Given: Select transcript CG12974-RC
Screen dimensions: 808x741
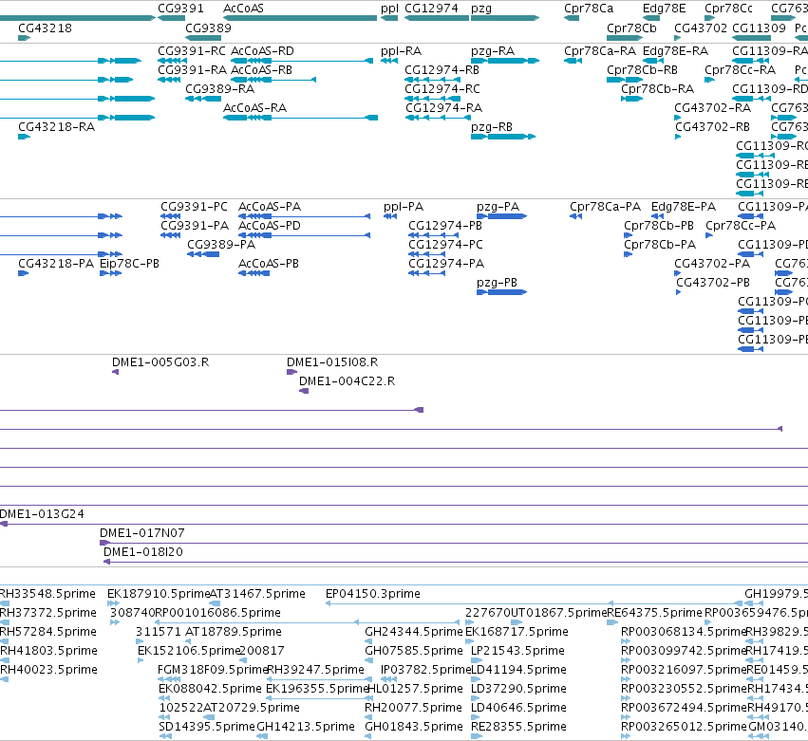Looking at the screenshot, I should (x=442, y=89).
